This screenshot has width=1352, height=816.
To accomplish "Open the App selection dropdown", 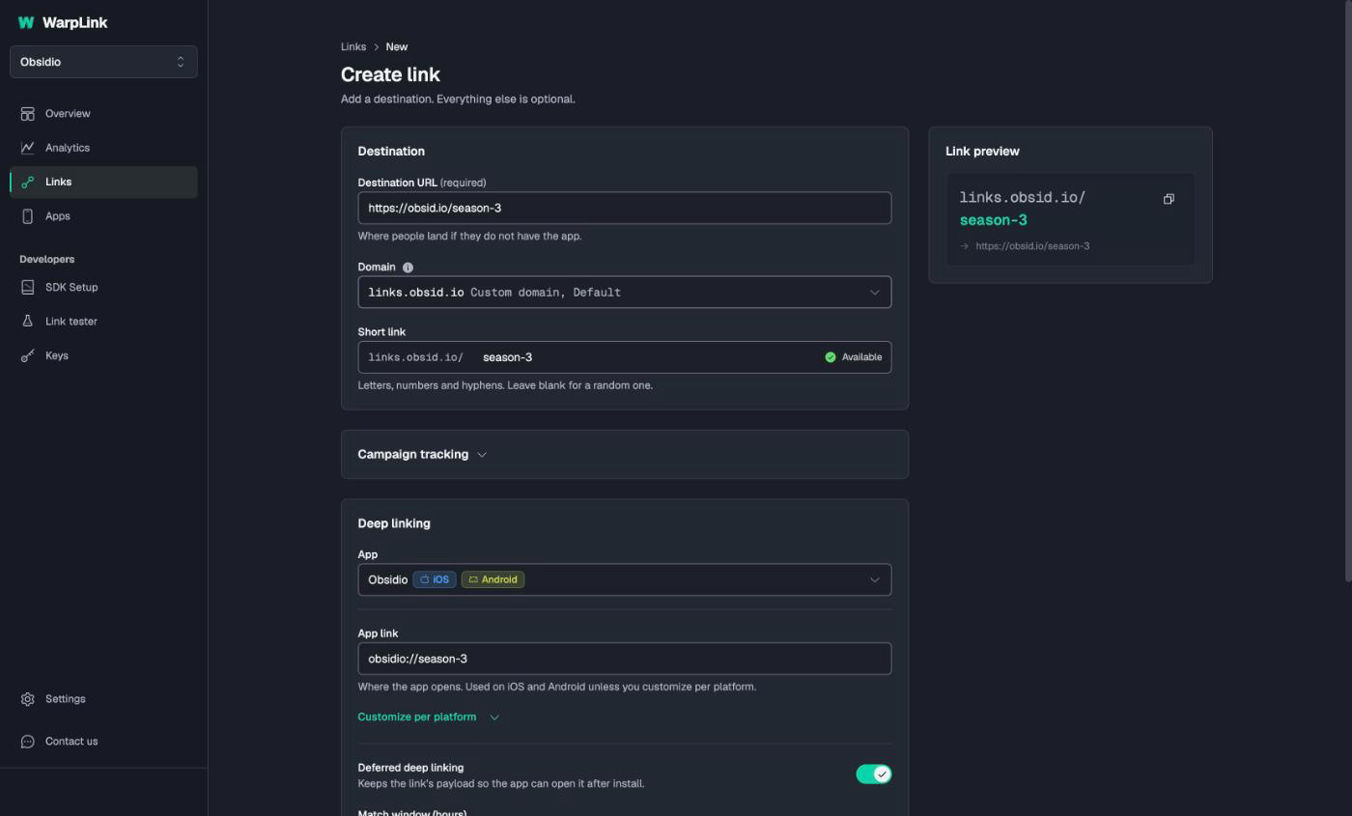I will click(624, 580).
